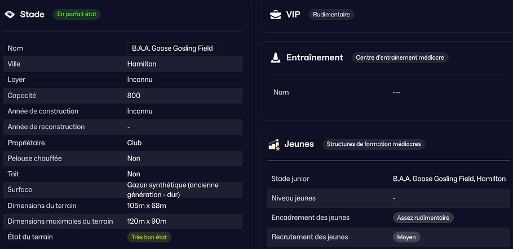Viewport: 513px width, 249px height.
Task: Click the Entraînement section heading
Action: pos(315,57)
